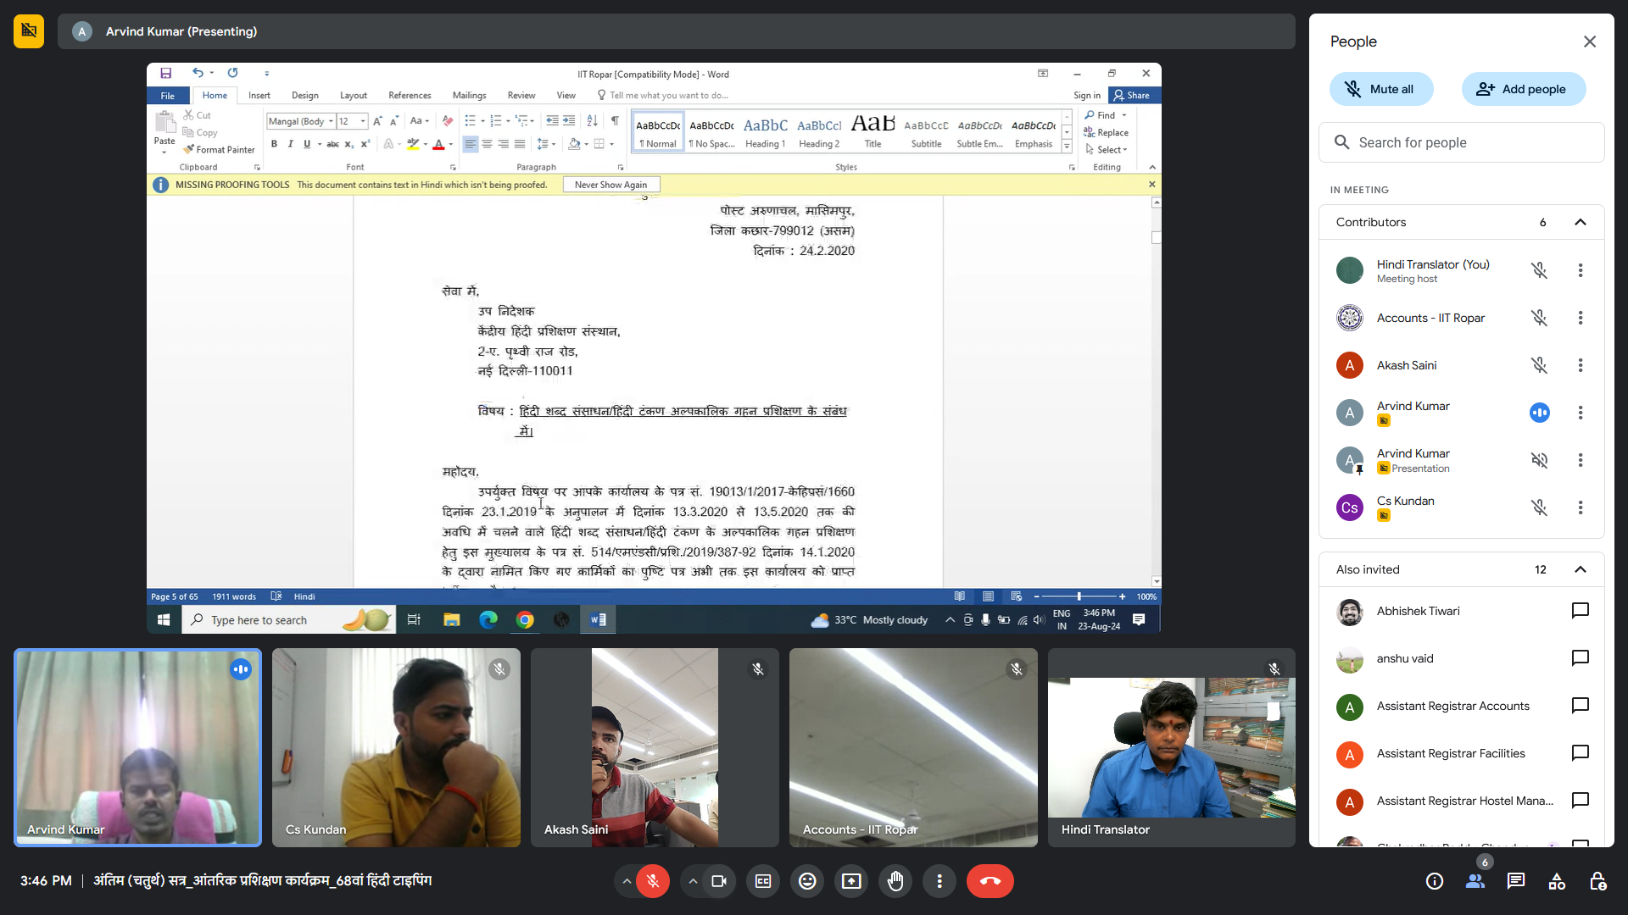Image resolution: width=1628 pixels, height=915 pixels.
Task: Select Hindi Translator's video tile
Action: pos(1171,747)
